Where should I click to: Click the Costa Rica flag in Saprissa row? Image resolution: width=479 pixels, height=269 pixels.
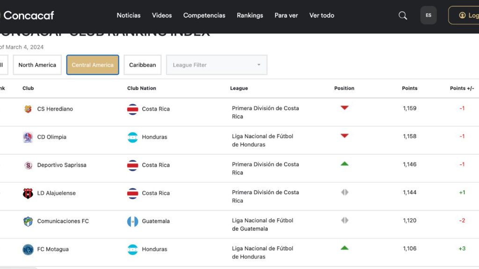[132, 165]
